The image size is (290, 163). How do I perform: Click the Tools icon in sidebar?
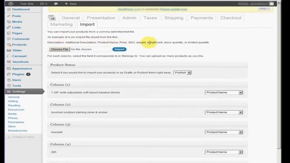(x=9, y=86)
